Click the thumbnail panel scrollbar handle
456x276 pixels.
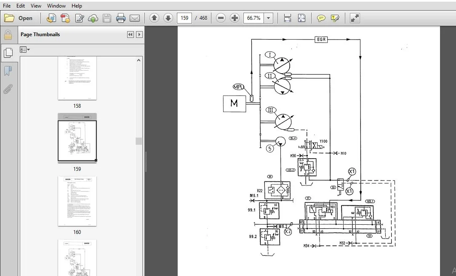[139, 141]
